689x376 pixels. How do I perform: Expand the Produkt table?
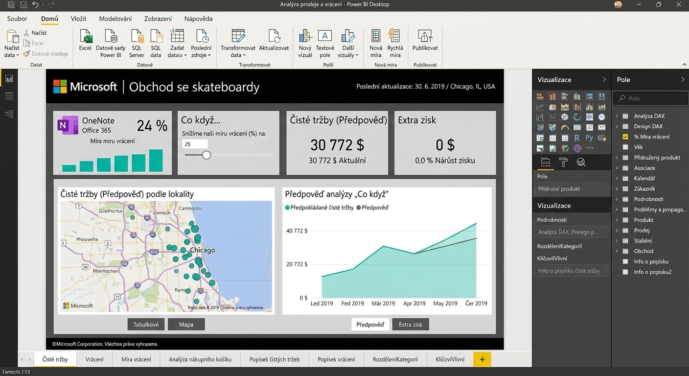pos(617,220)
